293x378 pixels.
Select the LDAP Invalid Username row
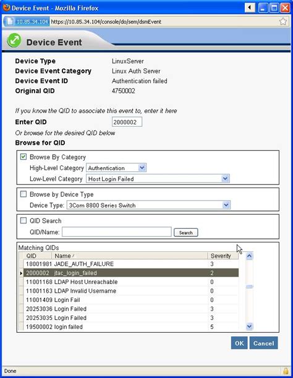tap(131, 291)
